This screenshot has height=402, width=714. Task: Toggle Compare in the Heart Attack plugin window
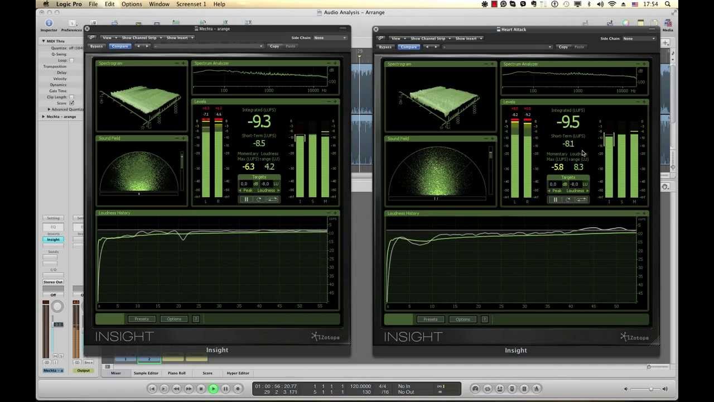click(x=408, y=47)
